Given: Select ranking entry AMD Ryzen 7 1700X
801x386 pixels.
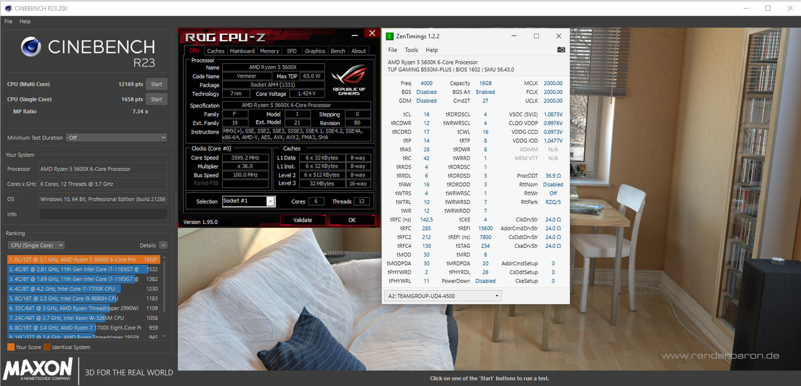Looking at the screenshot, I should coord(84,327).
